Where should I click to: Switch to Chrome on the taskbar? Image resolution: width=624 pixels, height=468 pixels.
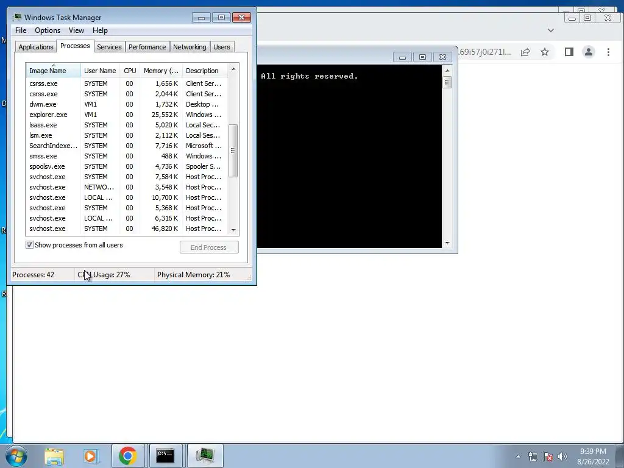pyautogui.click(x=128, y=456)
